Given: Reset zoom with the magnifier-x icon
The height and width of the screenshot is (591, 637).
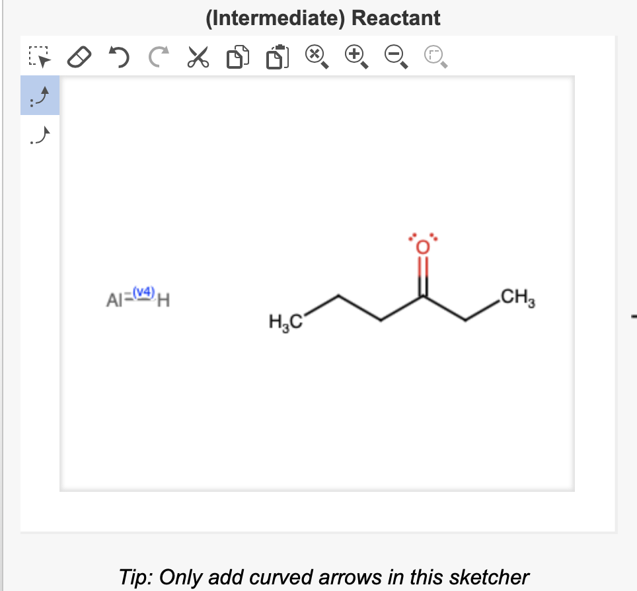Looking at the screenshot, I should [316, 56].
